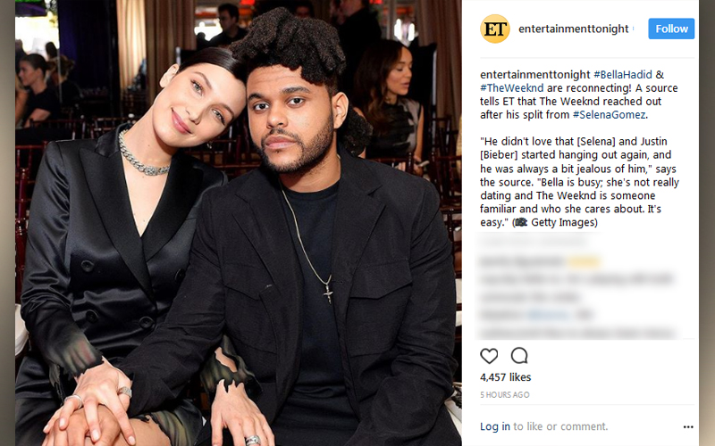Click the camera emoji before Getty Images
Screen dimensions: 715x446
click(521, 222)
